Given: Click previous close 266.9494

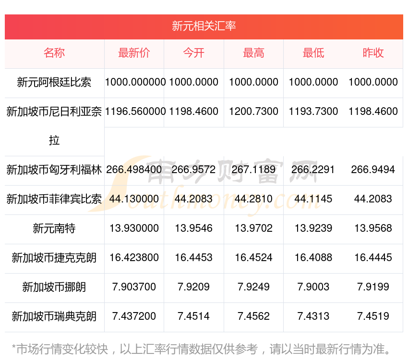Looking at the screenshot, I should coord(373,170).
